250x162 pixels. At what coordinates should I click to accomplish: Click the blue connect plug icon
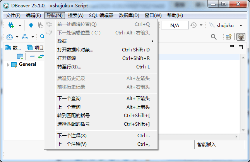coord(31,25)
